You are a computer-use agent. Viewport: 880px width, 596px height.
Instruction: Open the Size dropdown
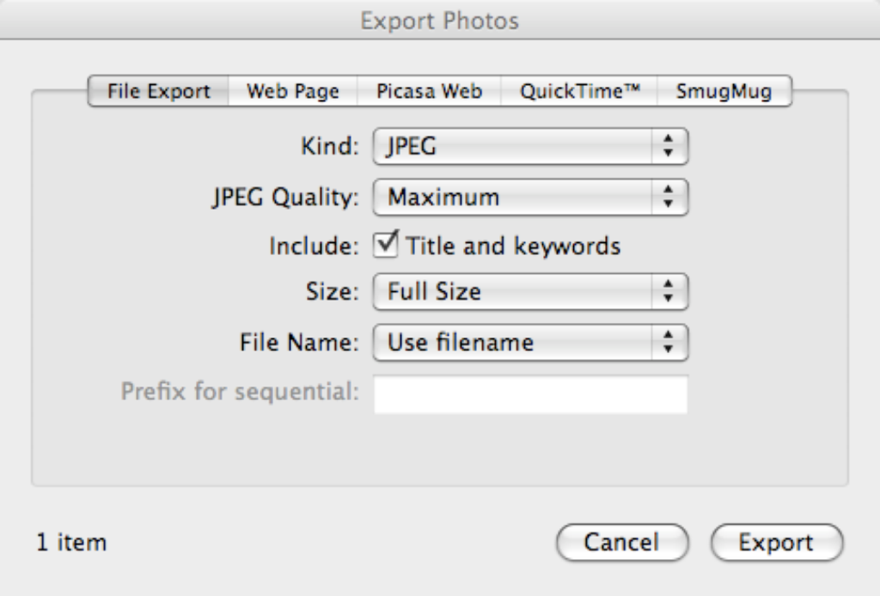pyautogui.click(x=516, y=291)
